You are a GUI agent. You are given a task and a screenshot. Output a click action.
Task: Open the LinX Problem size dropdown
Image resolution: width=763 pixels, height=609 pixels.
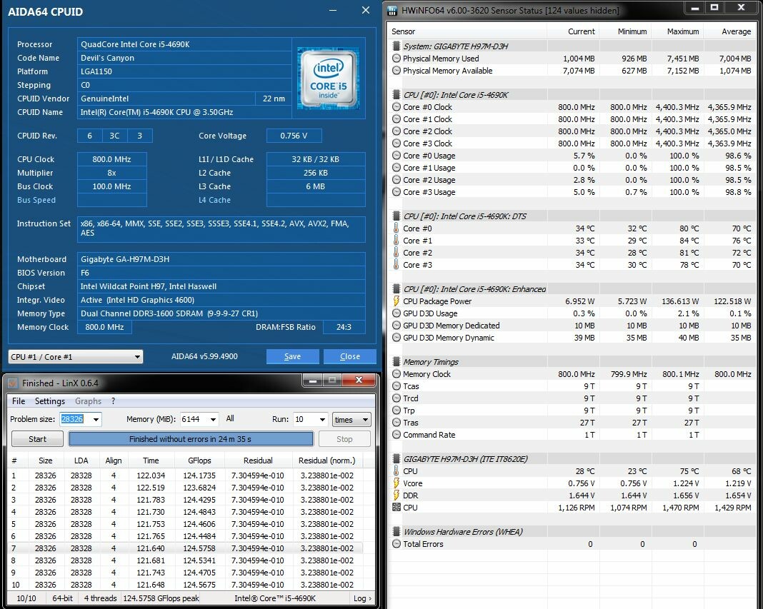[96, 419]
